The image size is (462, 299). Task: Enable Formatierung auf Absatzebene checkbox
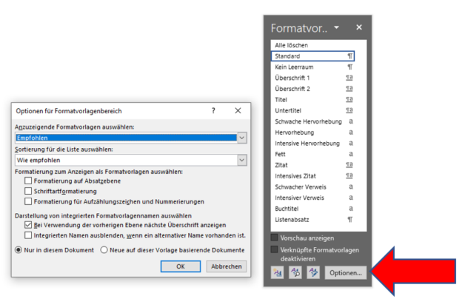29,181
